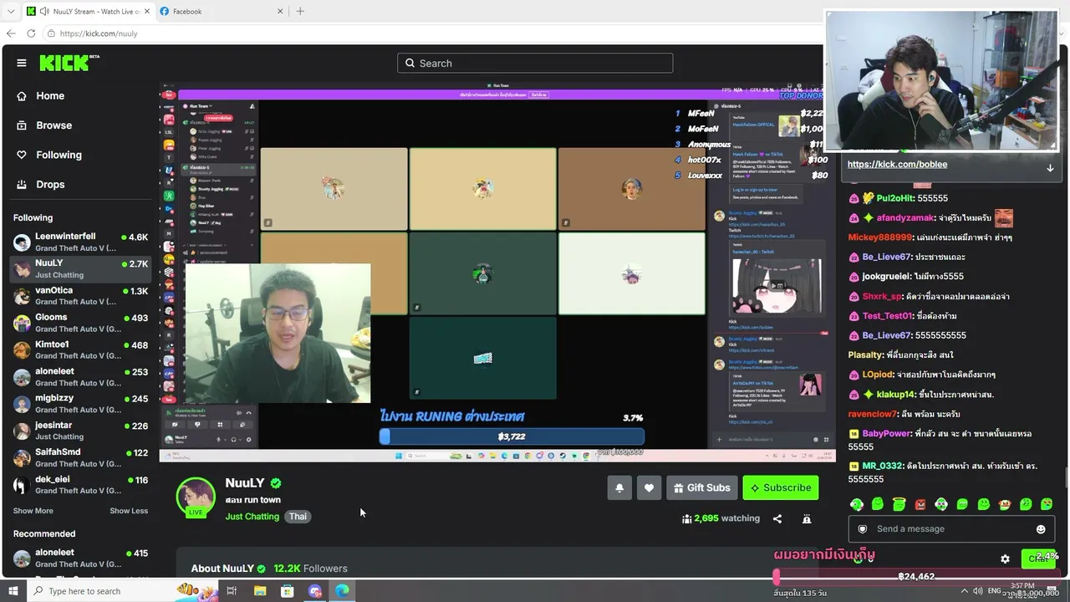
Task: Open the pinned link kick.com/boblee
Action: tap(897, 165)
